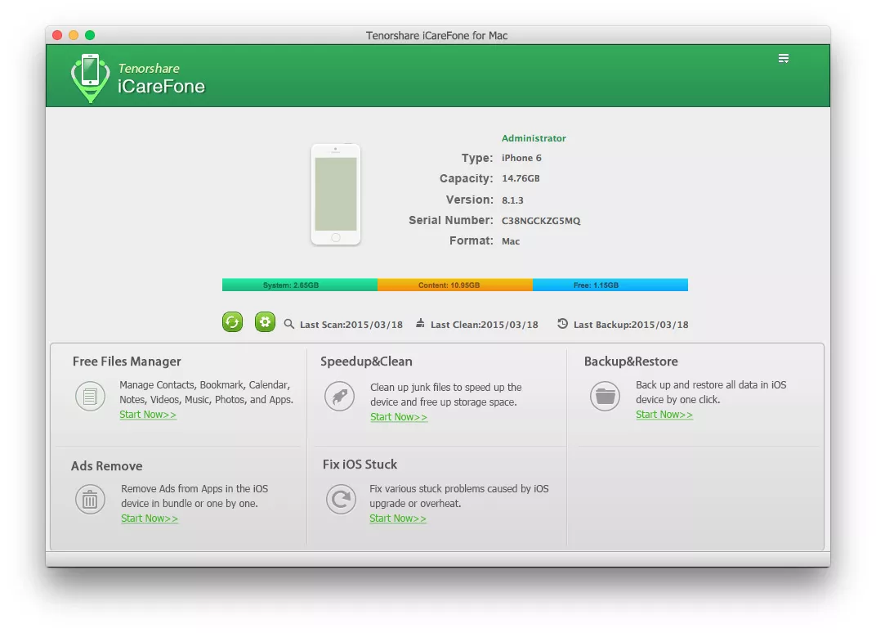
Task: Click the window title Tenorshare iCareFone for Mac
Action: [437, 35]
